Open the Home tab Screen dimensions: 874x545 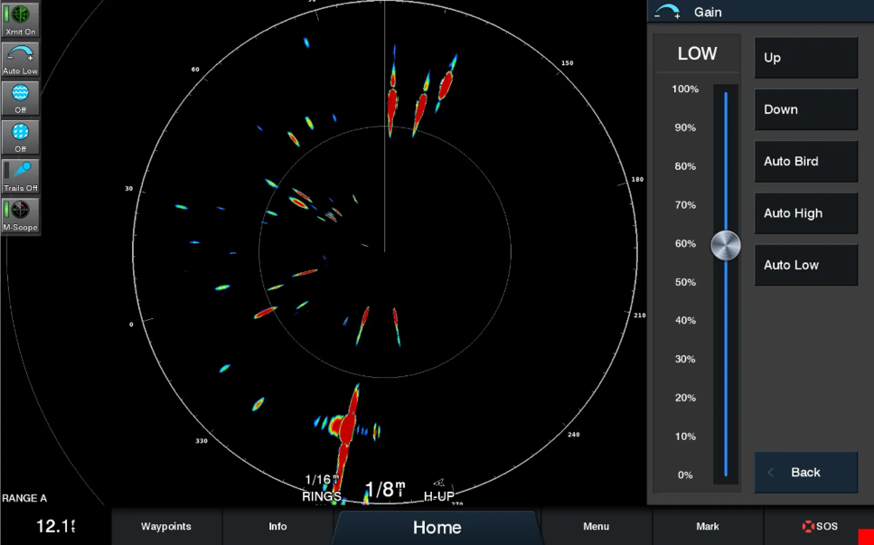(437, 527)
